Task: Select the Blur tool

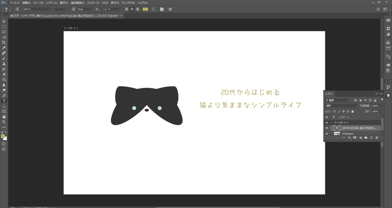Action: tap(4, 85)
